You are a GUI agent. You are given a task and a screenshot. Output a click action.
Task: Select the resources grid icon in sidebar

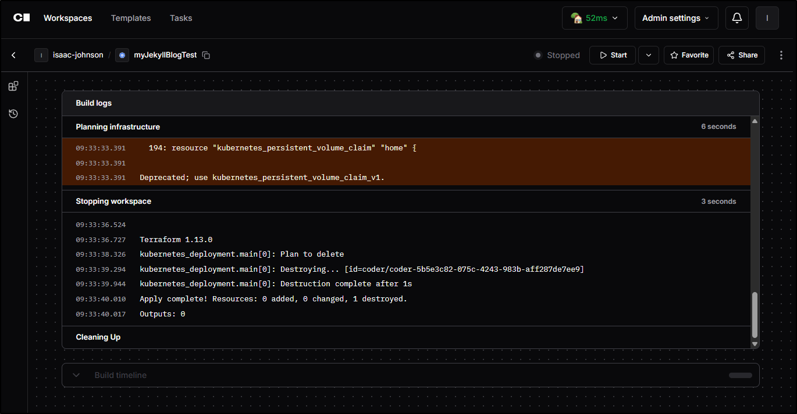(x=13, y=85)
